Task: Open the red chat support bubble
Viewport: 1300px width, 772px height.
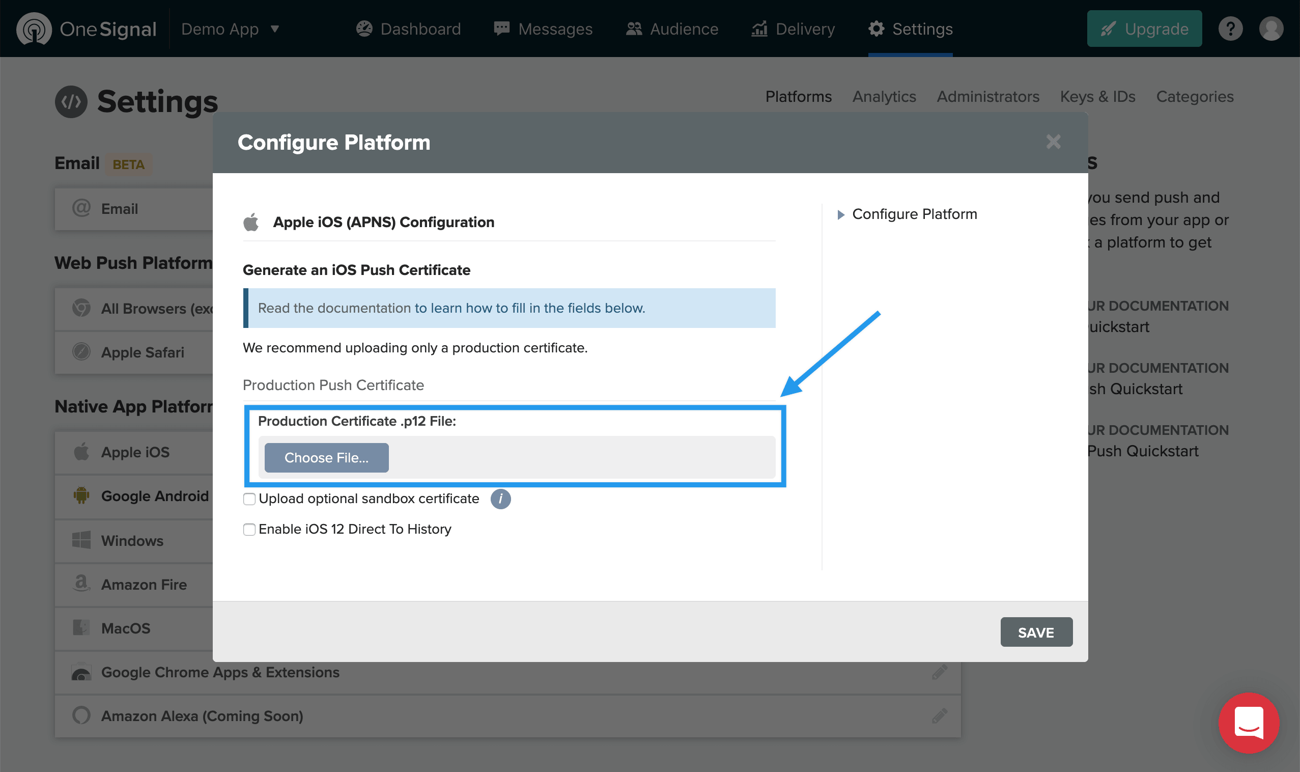Action: [1249, 723]
